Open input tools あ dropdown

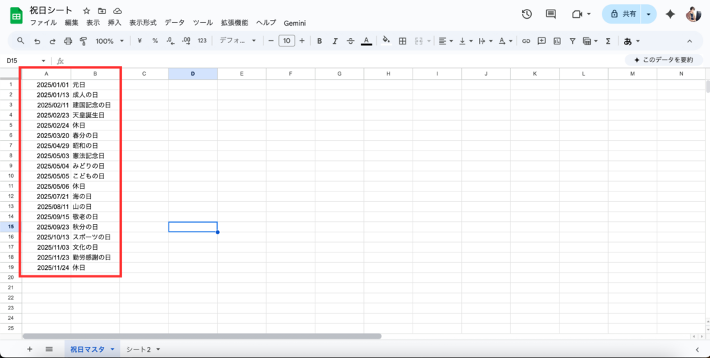pos(632,41)
